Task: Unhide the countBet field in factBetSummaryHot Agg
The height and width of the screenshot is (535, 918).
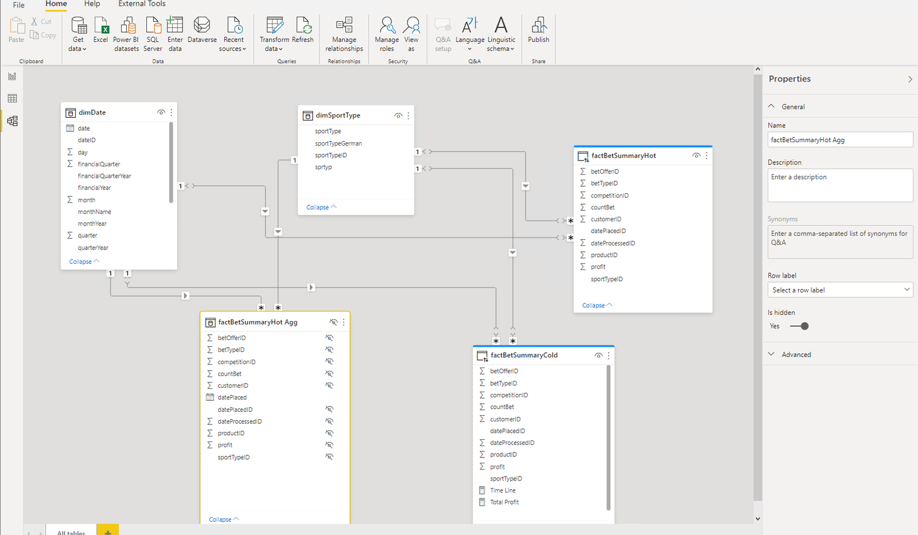Action: (330, 373)
